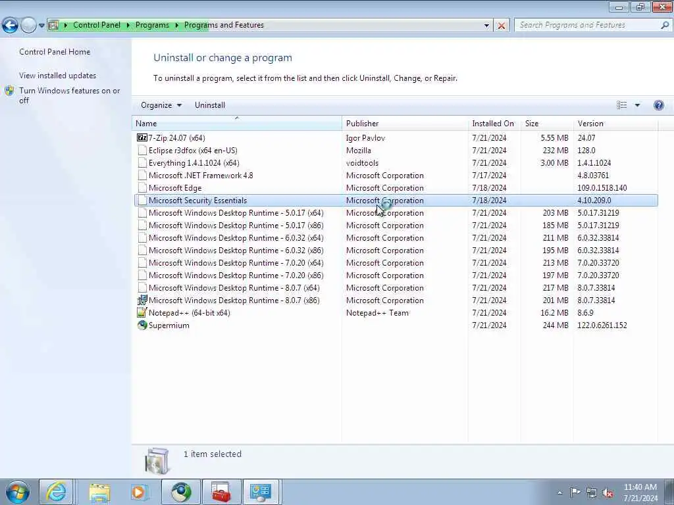Launch Internet Explorer from the taskbar

point(57,492)
